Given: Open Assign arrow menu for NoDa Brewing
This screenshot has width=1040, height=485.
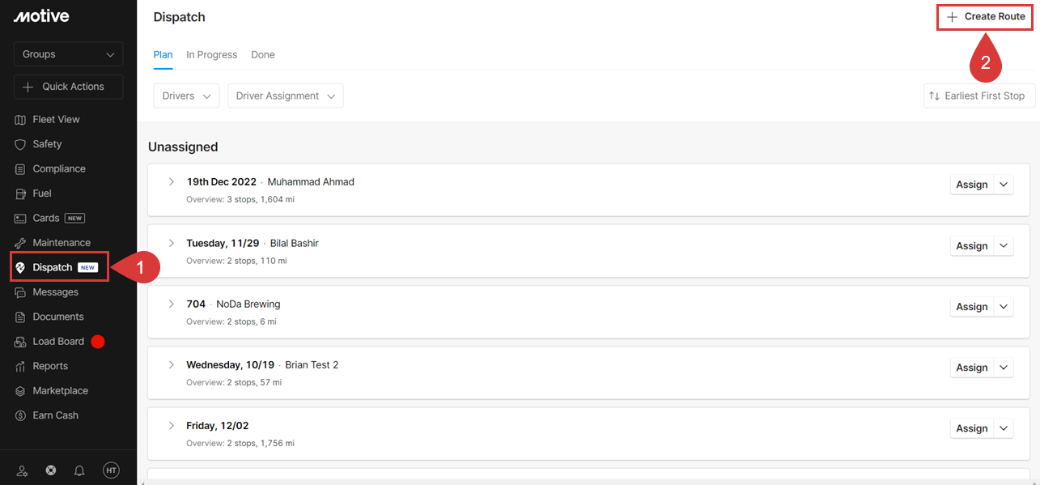Looking at the screenshot, I should (x=1004, y=307).
